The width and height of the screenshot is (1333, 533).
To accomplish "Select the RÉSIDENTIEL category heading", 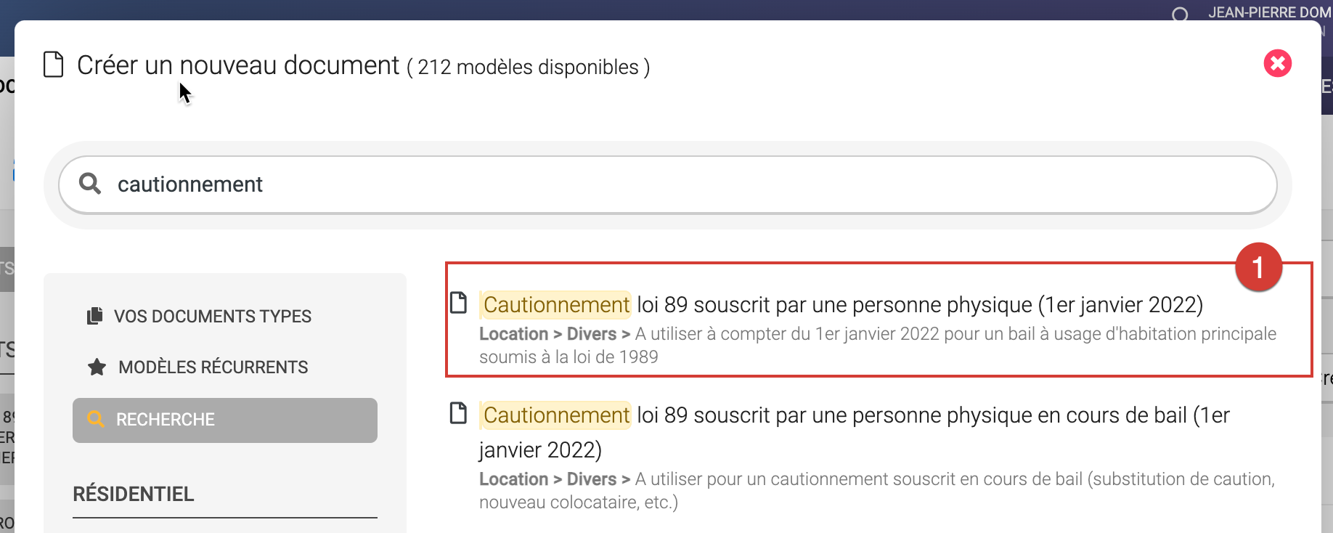I will pyautogui.click(x=134, y=495).
